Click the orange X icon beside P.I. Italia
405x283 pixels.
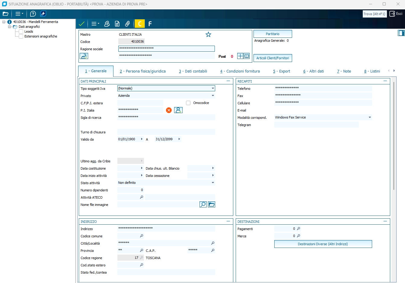click(x=169, y=110)
